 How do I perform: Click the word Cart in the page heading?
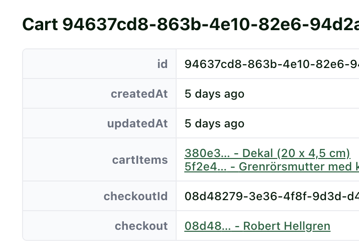click(40, 24)
